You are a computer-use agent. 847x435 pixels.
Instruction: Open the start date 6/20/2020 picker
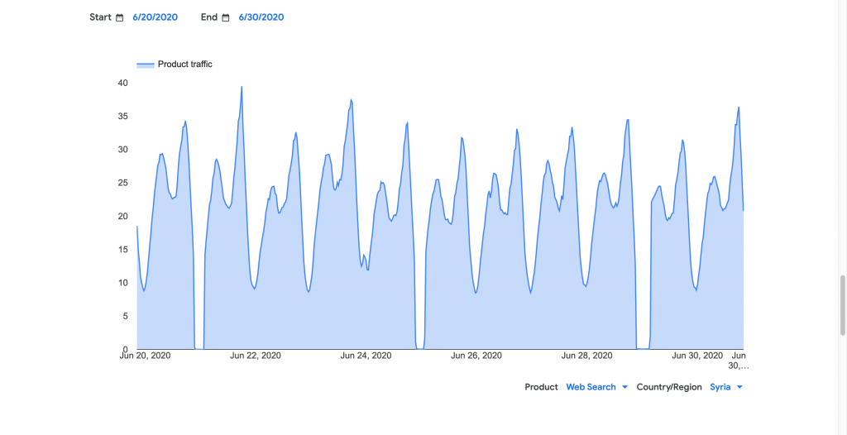(x=155, y=17)
